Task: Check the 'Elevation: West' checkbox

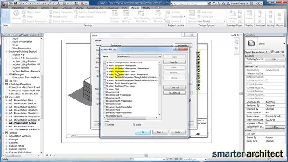Action: tap(104, 110)
